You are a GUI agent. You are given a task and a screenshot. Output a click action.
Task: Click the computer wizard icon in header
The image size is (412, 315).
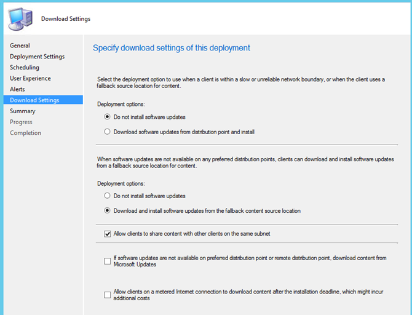pos(20,19)
